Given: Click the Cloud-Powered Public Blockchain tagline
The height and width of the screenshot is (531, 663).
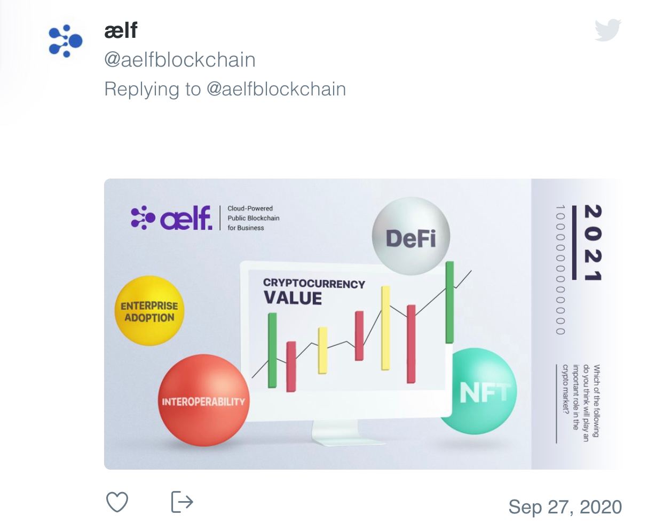Looking at the screenshot, I should tap(253, 218).
